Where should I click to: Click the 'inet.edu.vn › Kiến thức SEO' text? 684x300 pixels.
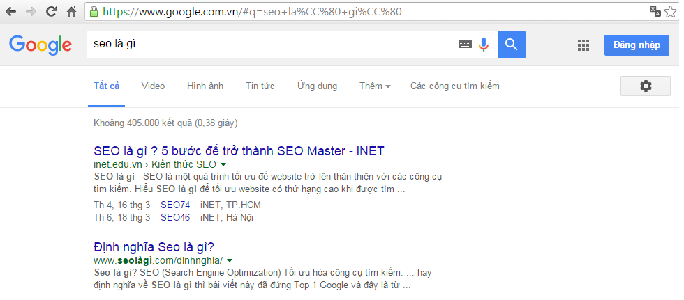point(155,164)
